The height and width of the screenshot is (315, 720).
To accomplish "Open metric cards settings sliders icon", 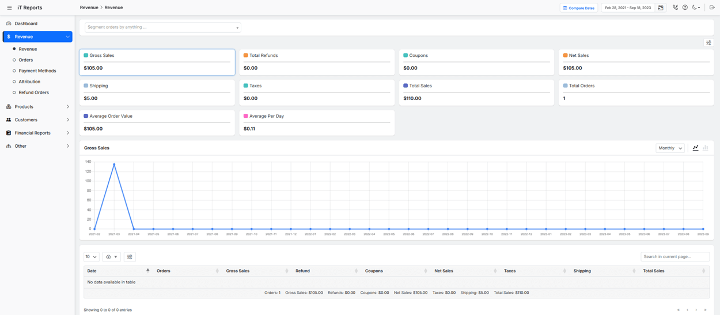I will coord(708,43).
